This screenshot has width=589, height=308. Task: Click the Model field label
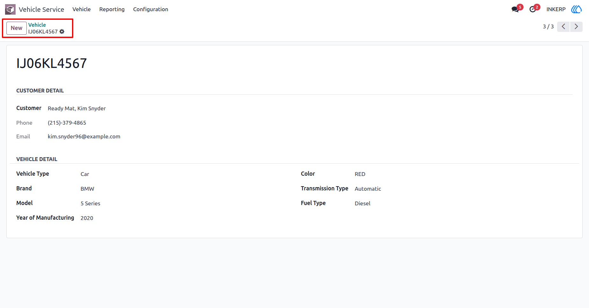[x=25, y=203]
